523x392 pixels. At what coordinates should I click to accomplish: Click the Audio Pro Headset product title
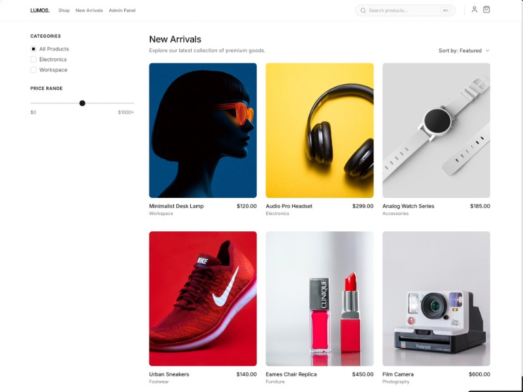(289, 206)
